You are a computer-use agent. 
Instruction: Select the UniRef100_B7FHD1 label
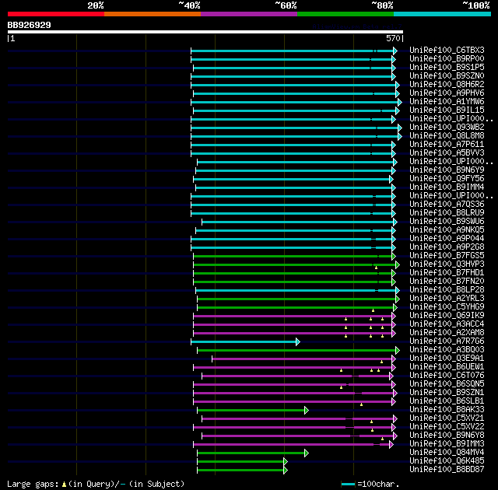(x=447, y=272)
